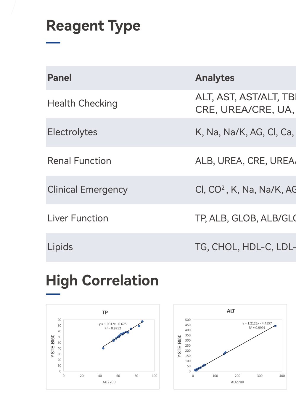Click the Health Checking analytes text
This screenshot has height=403, width=296.
point(245,104)
